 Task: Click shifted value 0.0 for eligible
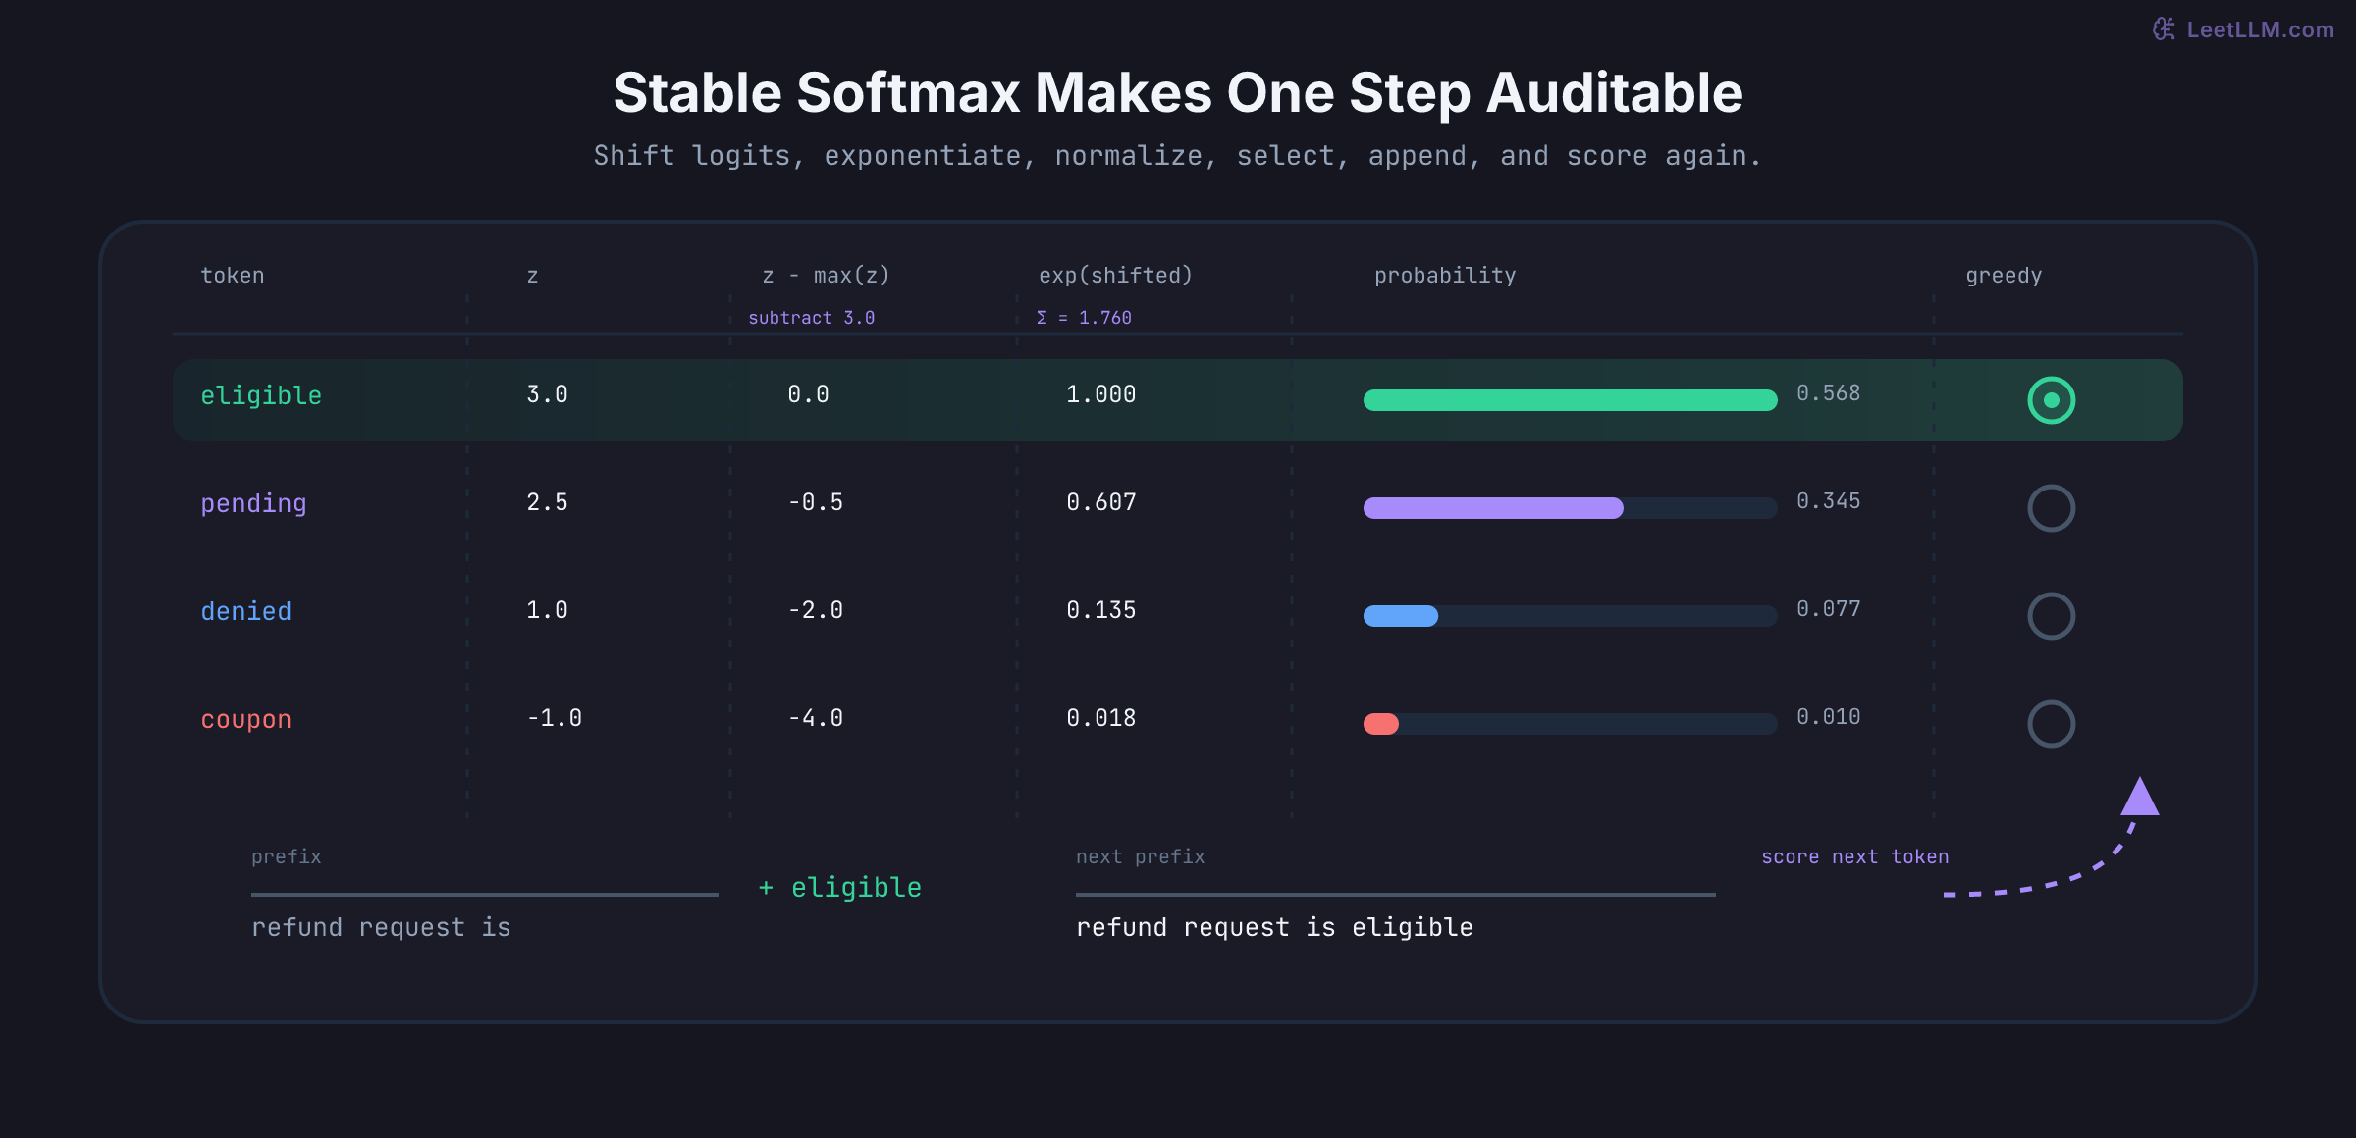coord(808,394)
